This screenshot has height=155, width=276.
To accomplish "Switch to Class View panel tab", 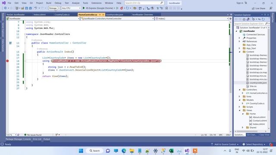I will pyautogui.click(x=264, y=135).
